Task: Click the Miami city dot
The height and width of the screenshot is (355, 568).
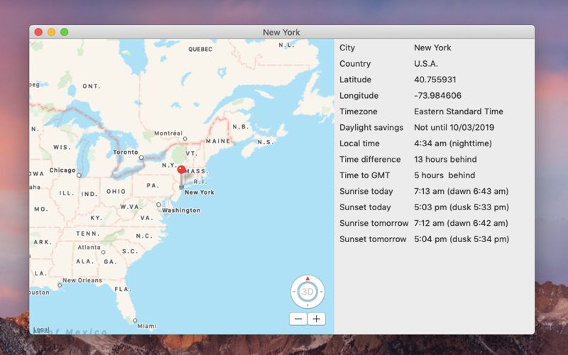Action: [135, 320]
